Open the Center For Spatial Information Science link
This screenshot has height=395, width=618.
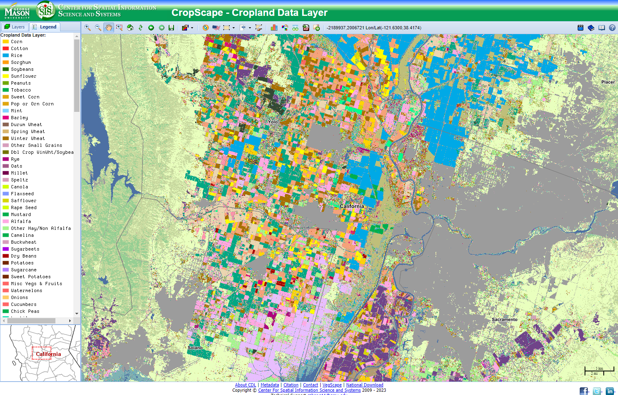click(309, 390)
